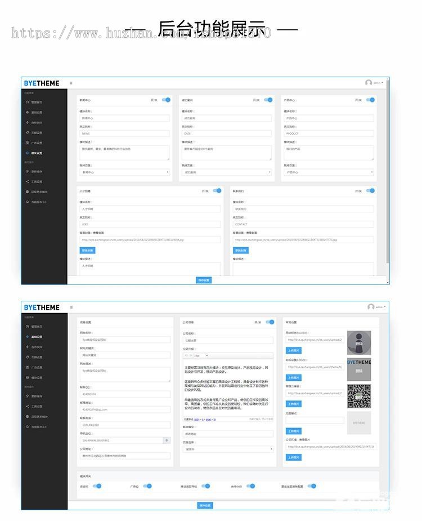Click the 合作伙伴 icon in upper sidebar
The height and width of the screenshot is (521, 422).
pyautogui.click(x=27, y=123)
